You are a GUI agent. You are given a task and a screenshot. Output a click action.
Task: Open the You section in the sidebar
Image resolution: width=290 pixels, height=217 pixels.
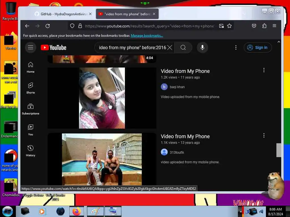click(x=31, y=130)
